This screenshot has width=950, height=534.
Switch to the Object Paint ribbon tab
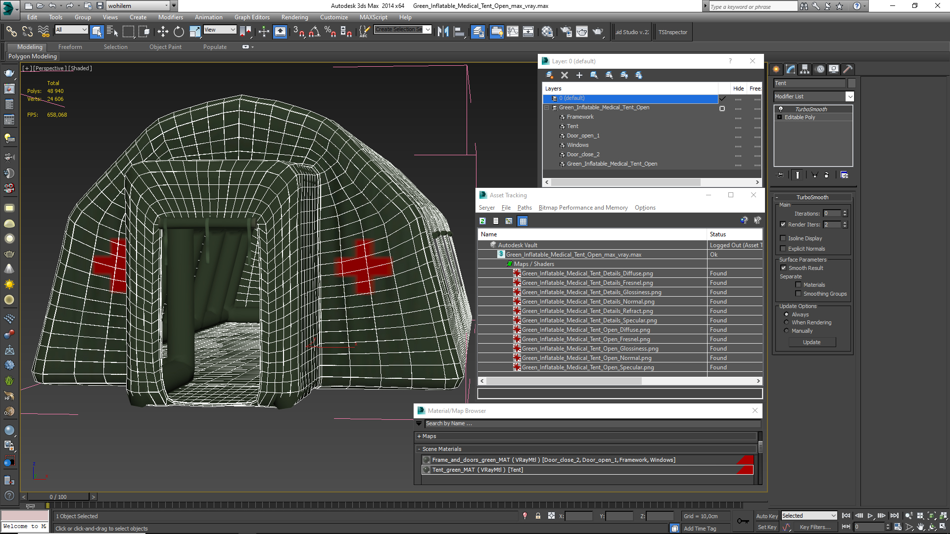click(x=165, y=47)
